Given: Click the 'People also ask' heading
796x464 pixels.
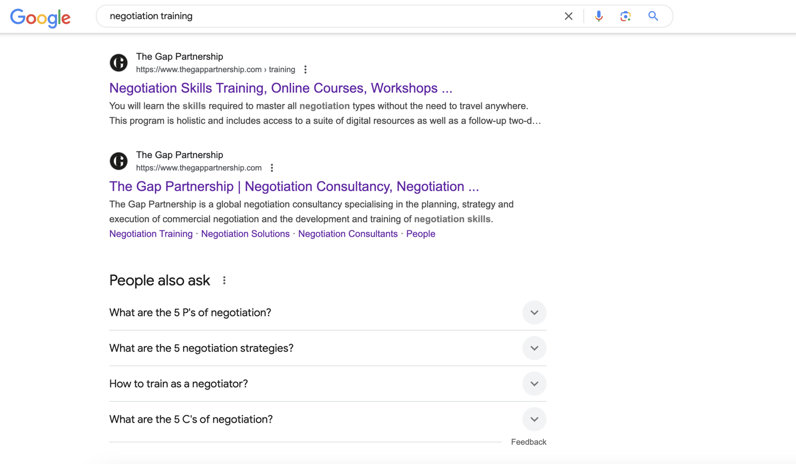Looking at the screenshot, I should pyautogui.click(x=160, y=280).
